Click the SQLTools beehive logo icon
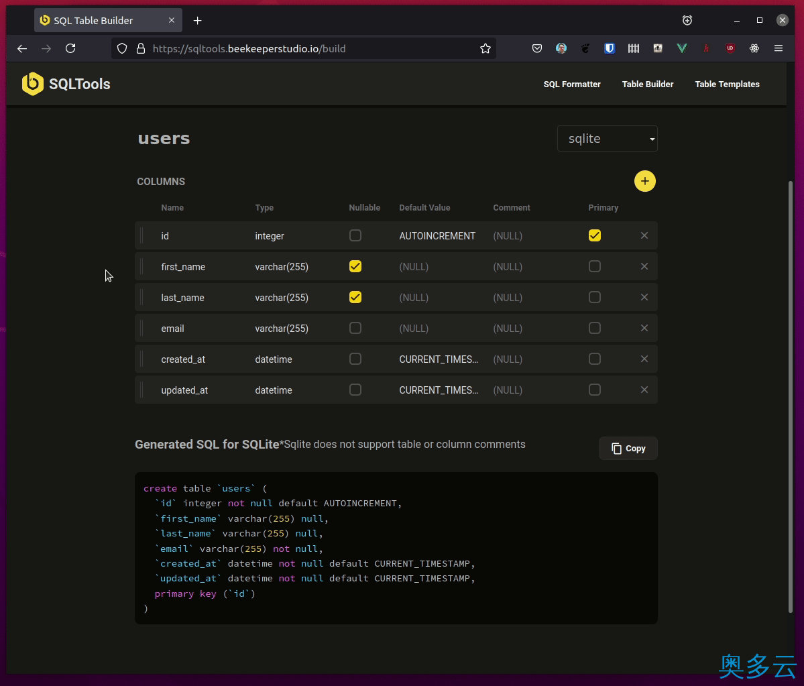 coord(33,84)
